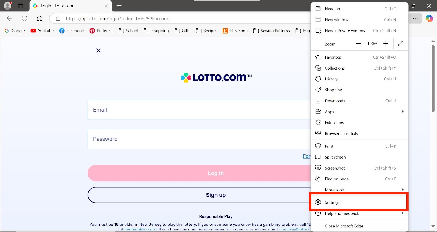The width and height of the screenshot is (437, 232).
Task: Open the YouTube bookmark
Action: [42, 31]
